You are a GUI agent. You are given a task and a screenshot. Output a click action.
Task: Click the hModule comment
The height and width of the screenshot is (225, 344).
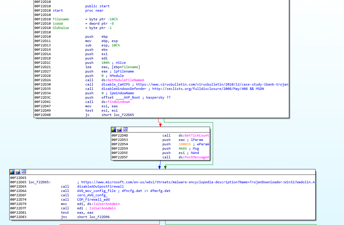tap(117, 76)
